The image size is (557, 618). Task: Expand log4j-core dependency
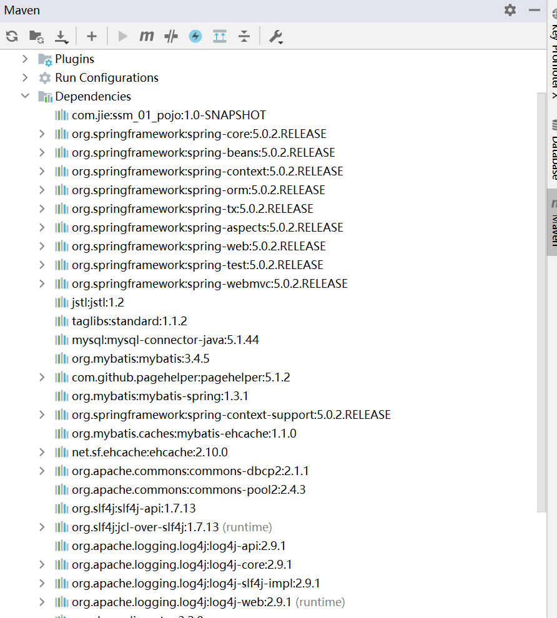(42, 565)
